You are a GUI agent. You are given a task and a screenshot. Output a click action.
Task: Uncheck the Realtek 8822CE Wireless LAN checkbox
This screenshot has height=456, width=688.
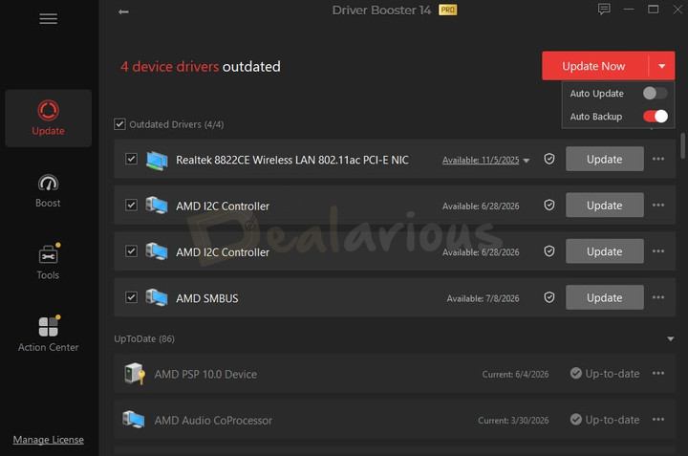[131, 159]
